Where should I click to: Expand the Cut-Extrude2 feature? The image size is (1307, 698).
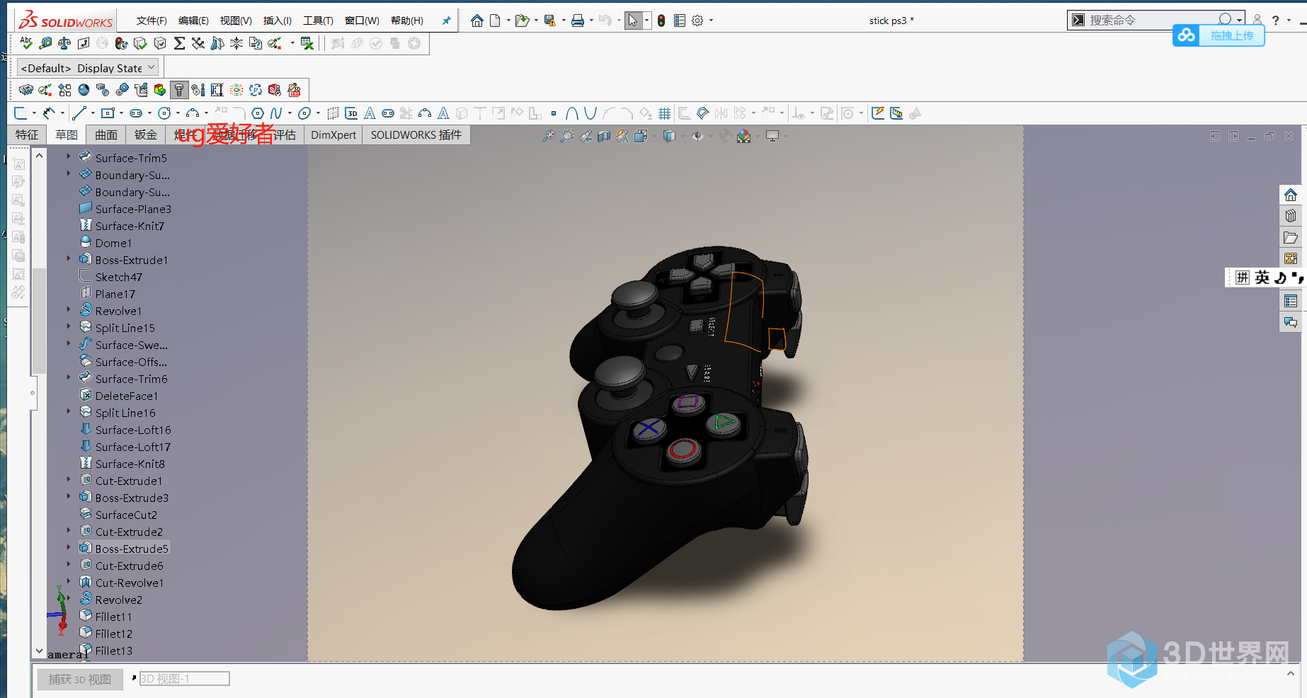[69, 531]
